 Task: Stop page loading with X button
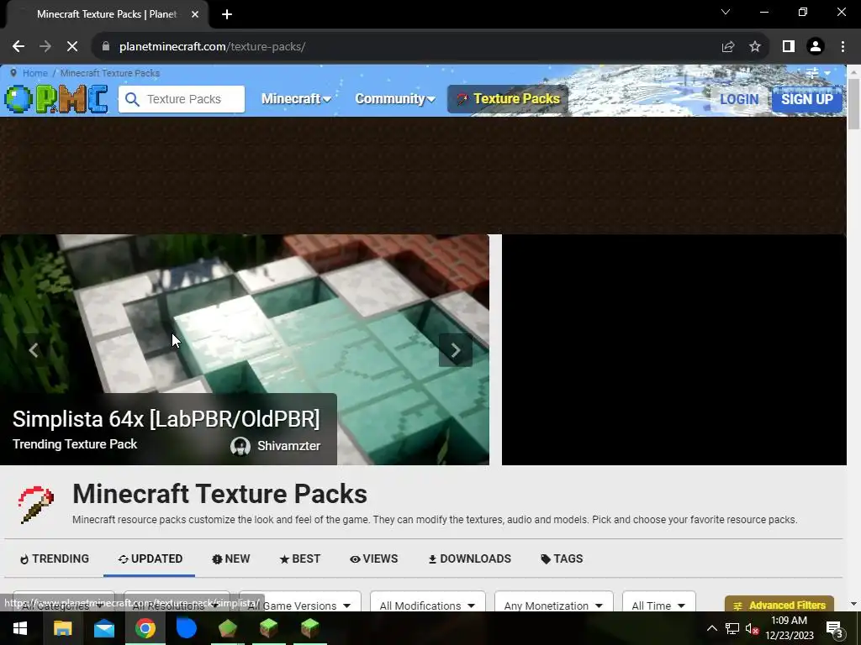72,47
